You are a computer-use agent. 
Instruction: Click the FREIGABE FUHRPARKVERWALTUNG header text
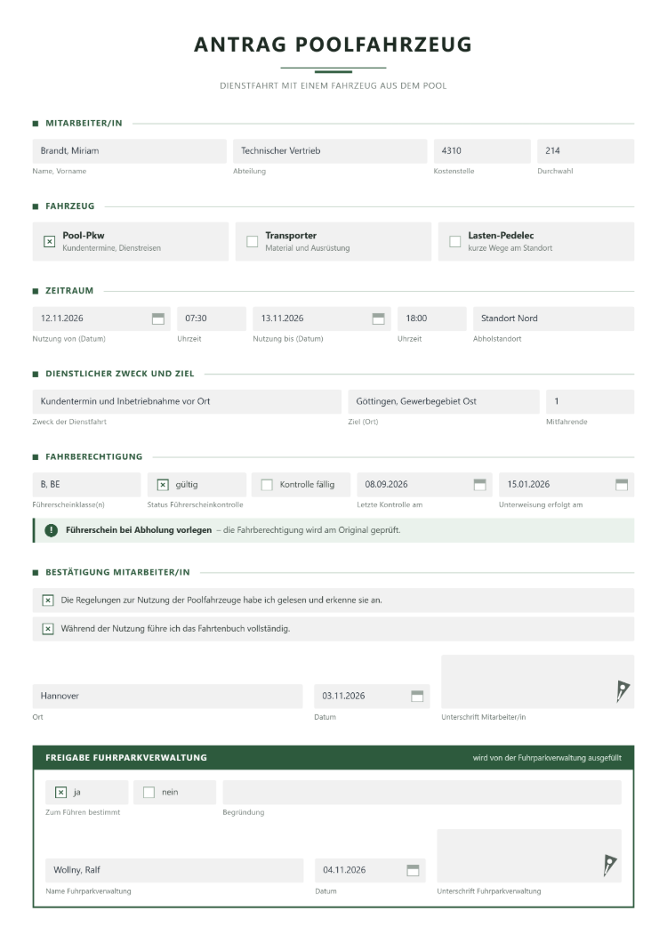[126, 758]
